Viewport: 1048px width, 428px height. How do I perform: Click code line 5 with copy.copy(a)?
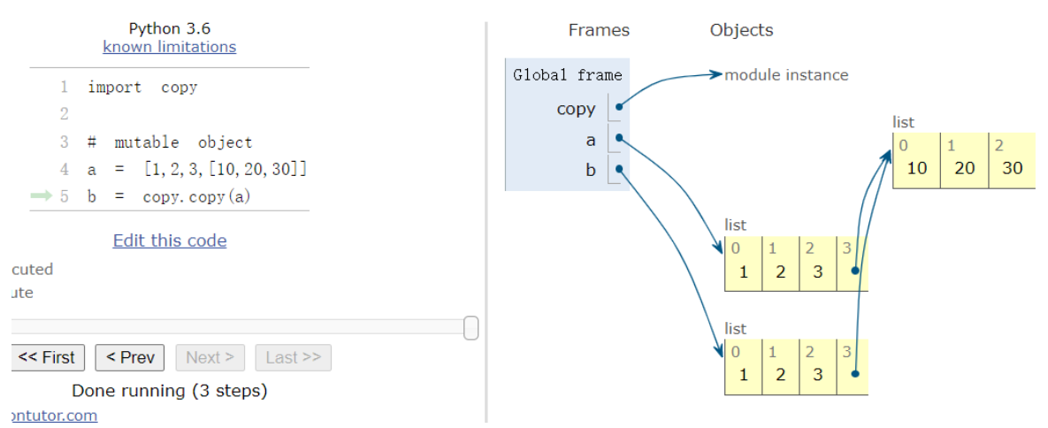click(x=169, y=196)
